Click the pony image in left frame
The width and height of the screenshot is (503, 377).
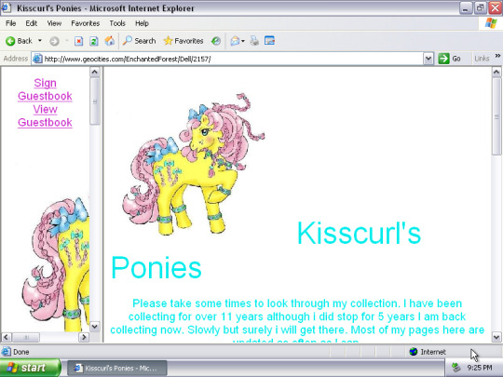[x=55, y=264]
